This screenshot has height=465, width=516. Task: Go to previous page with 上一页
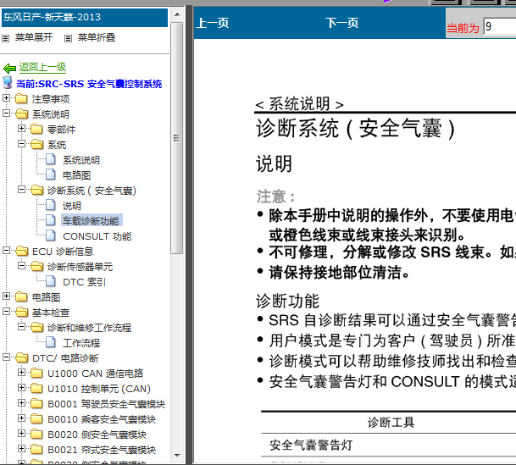(x=213, y=23)
